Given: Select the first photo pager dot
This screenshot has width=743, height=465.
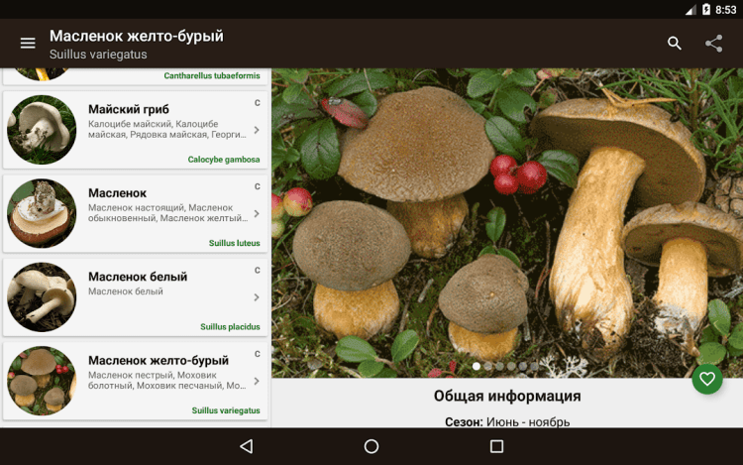Looking at the screenshot, I should pos(477,366).
